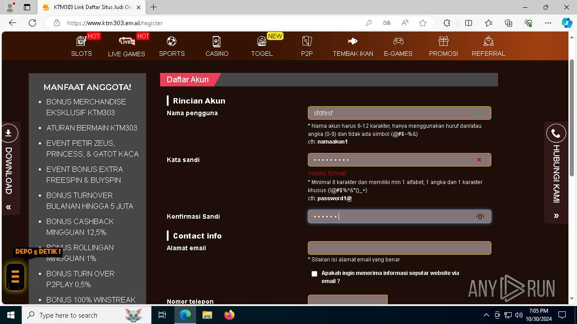
Task: Open the P2P category
Action: [x=307, y=46]
